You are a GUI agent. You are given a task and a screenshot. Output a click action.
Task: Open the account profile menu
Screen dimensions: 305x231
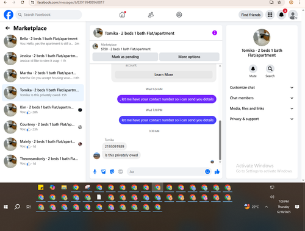tap(293, 15)
